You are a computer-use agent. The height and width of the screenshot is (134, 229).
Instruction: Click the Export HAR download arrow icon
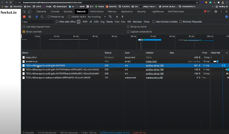122,17
